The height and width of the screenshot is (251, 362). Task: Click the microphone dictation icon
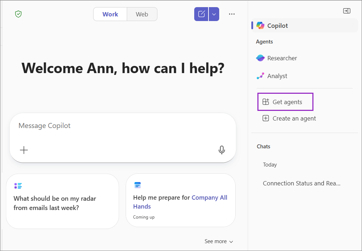[x=222, y=150]
